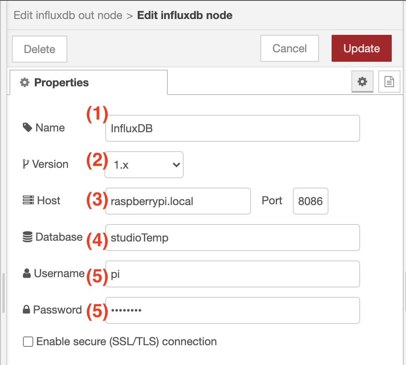Image resolution: width=406 pixels, height=365 pixels.
Task: Click the Port field showing 8086
Action: (x=311, y=201)
